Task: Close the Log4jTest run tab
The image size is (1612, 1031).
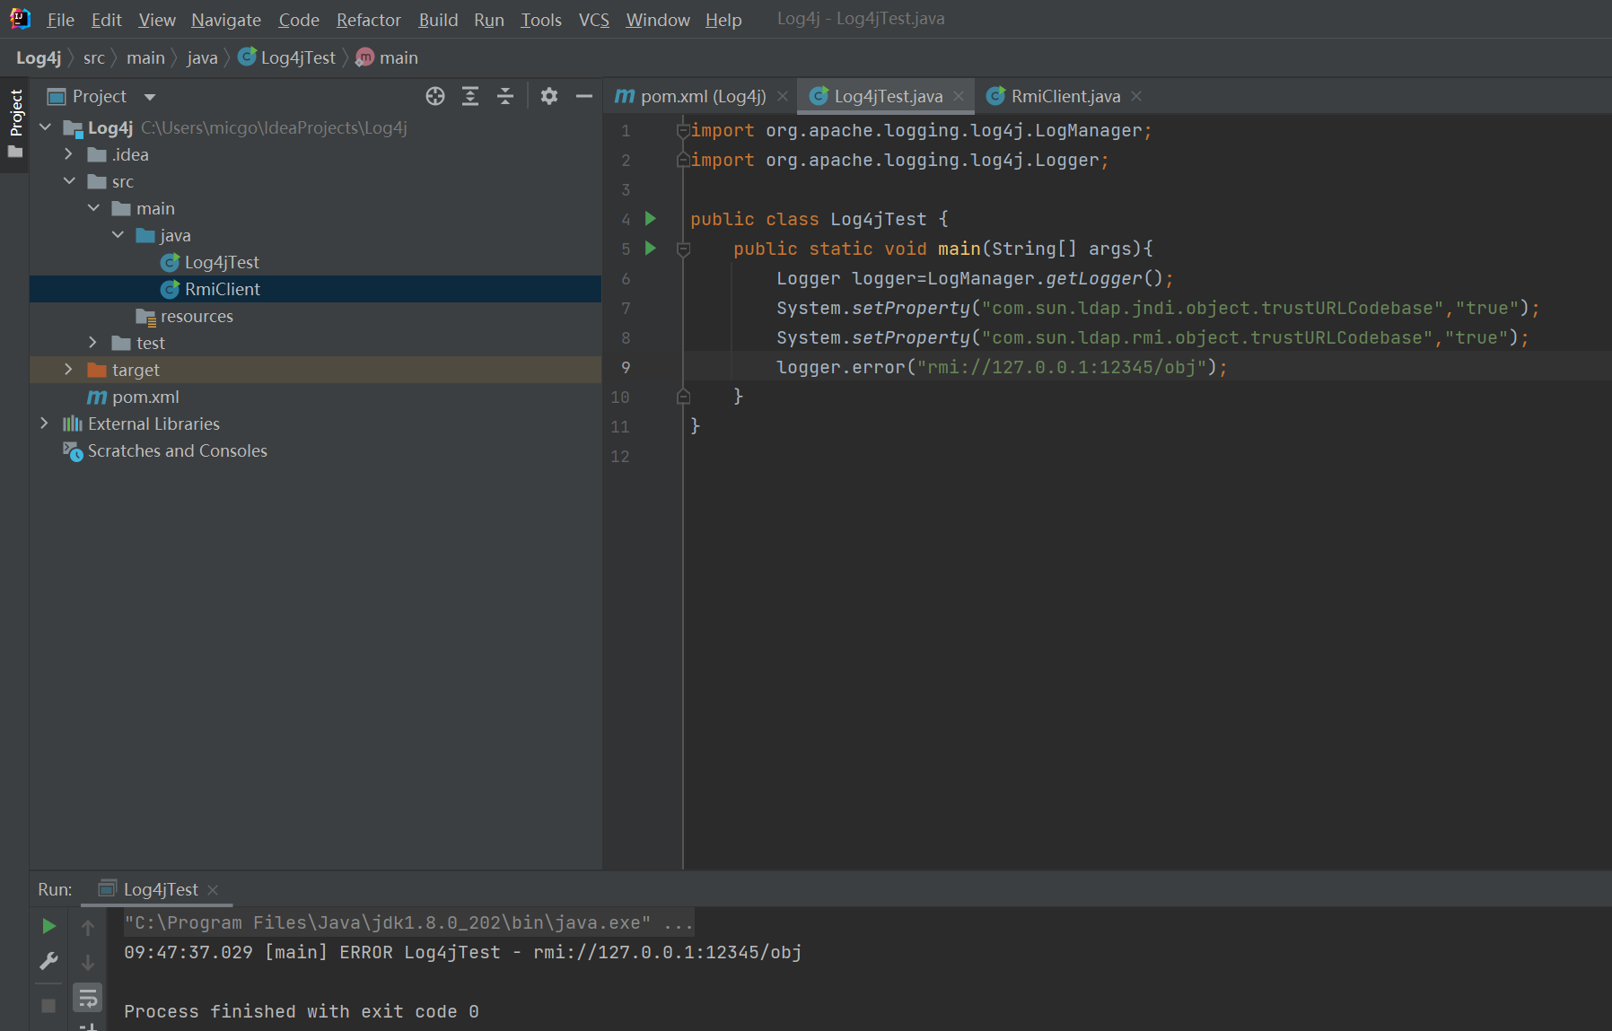Action: [213, 890]
